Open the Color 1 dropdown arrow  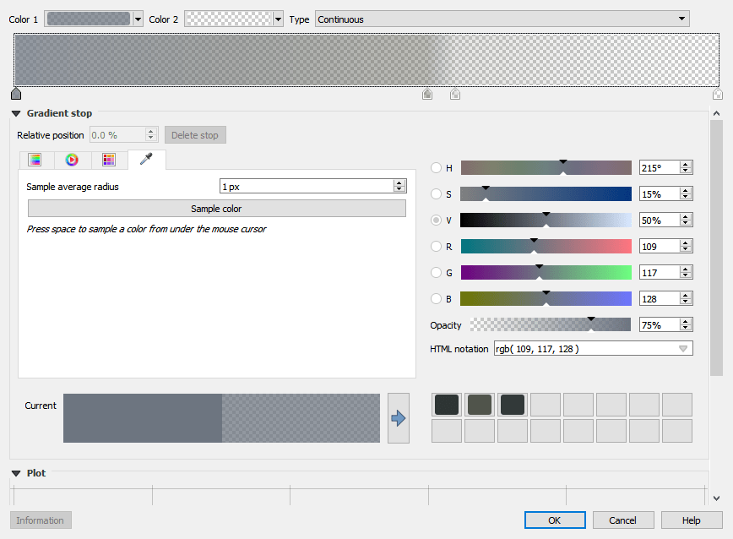[138, 19]
